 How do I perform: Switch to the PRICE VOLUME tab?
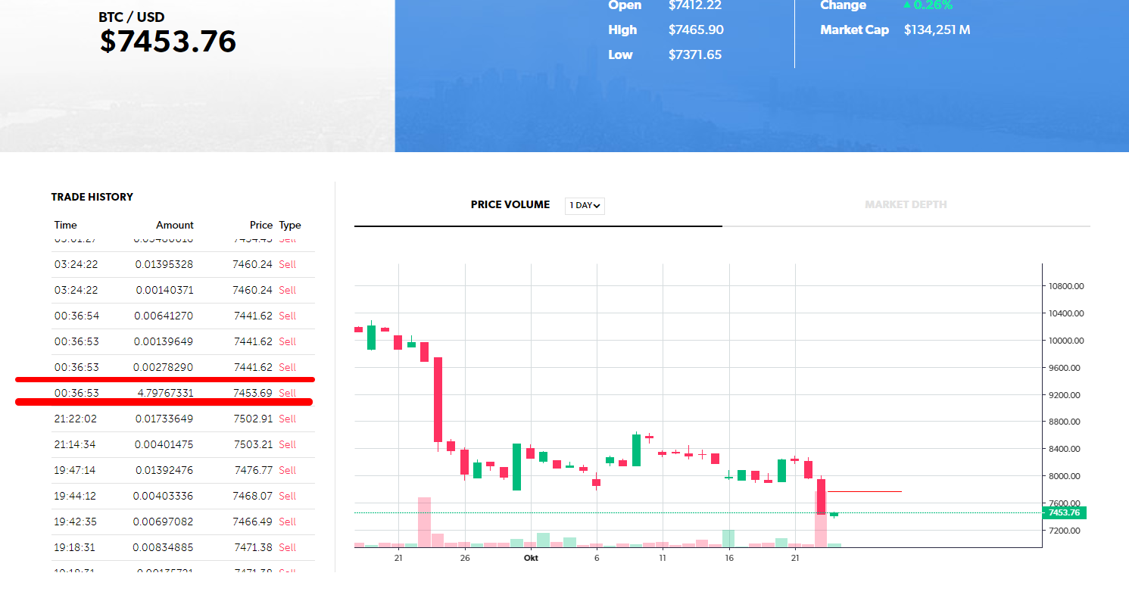coord(510,204)
